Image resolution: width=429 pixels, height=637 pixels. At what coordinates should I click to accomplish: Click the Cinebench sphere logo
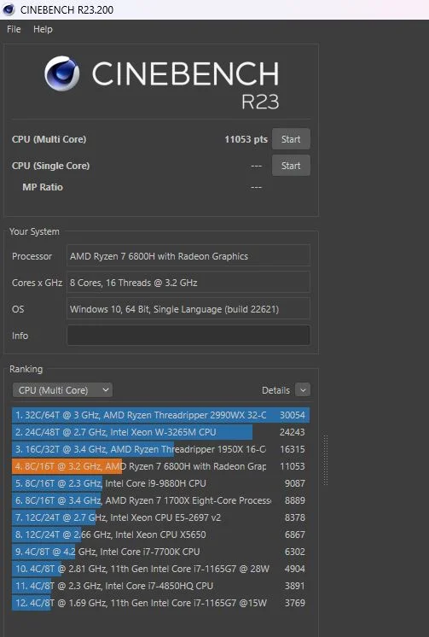[x=61, y=73]
